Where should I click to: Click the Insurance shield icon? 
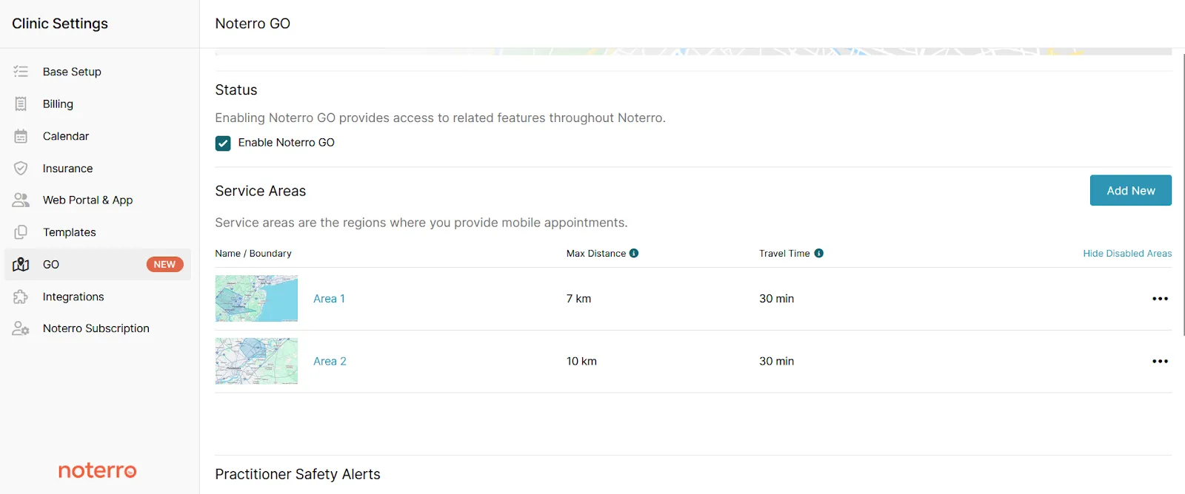coord(21,169)
